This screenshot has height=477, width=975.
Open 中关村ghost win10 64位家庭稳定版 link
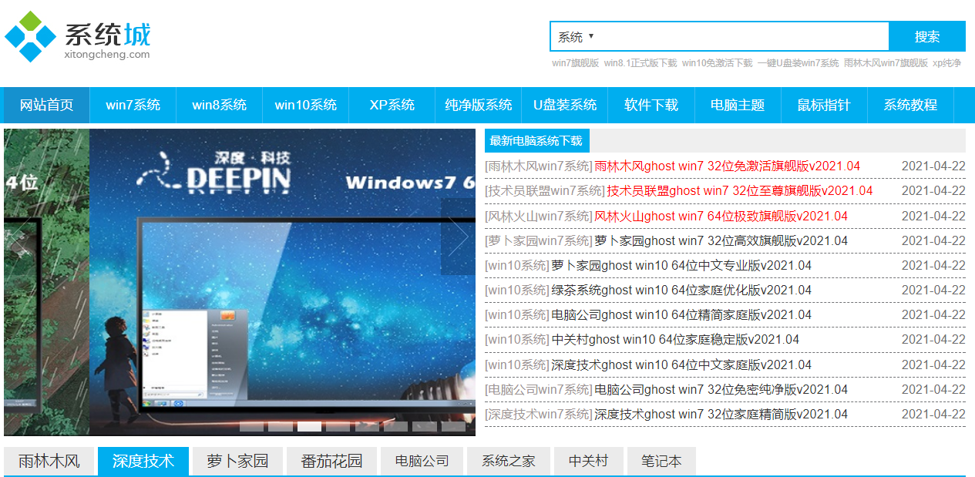675,339
